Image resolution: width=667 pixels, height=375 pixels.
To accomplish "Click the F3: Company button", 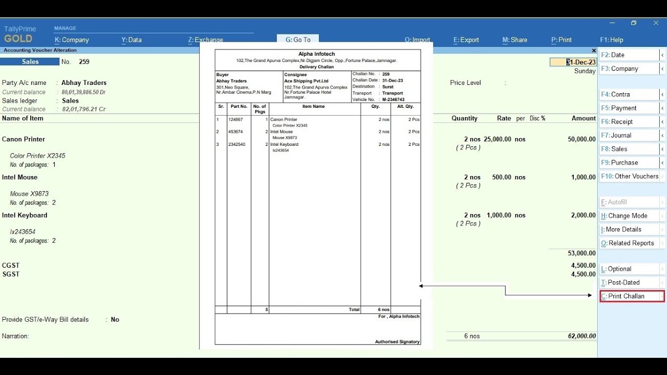I will 629,69.
